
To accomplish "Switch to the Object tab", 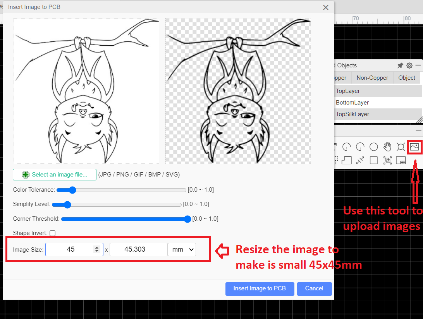I will (407, 78).
